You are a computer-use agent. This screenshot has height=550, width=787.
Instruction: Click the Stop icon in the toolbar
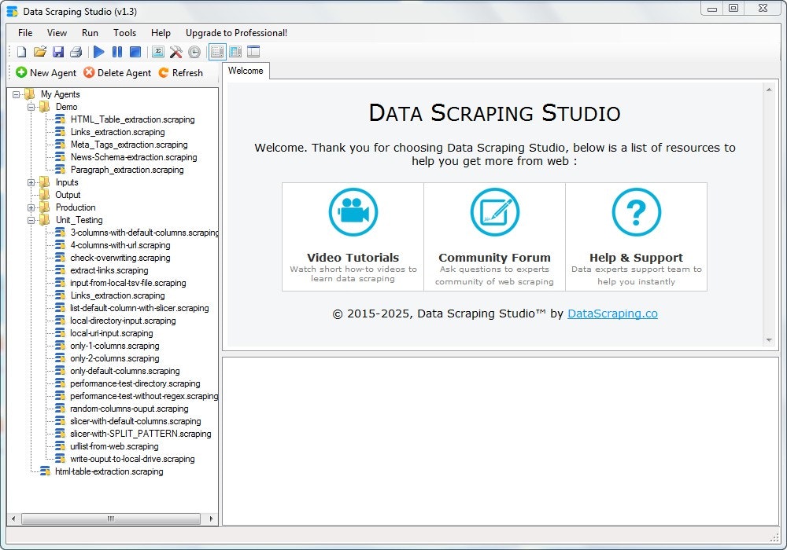tap(135, 52)
